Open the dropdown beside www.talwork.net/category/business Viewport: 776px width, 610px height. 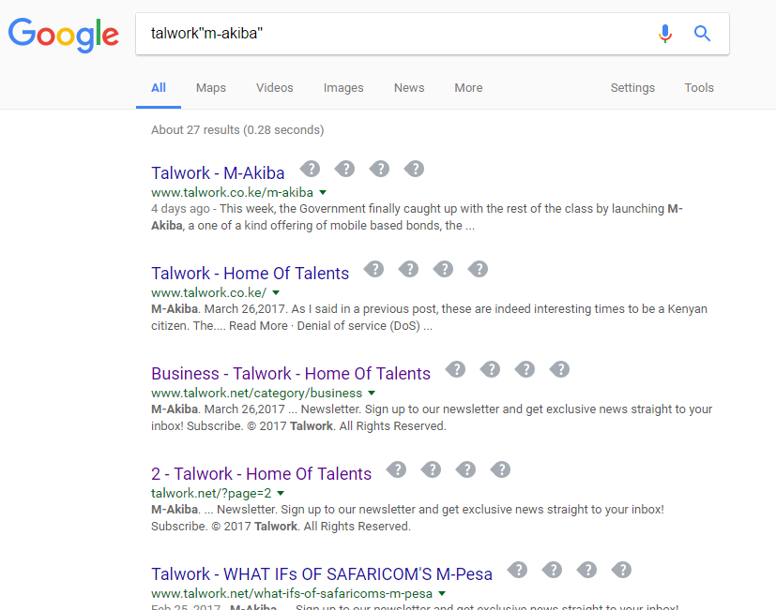pos(372,393)
